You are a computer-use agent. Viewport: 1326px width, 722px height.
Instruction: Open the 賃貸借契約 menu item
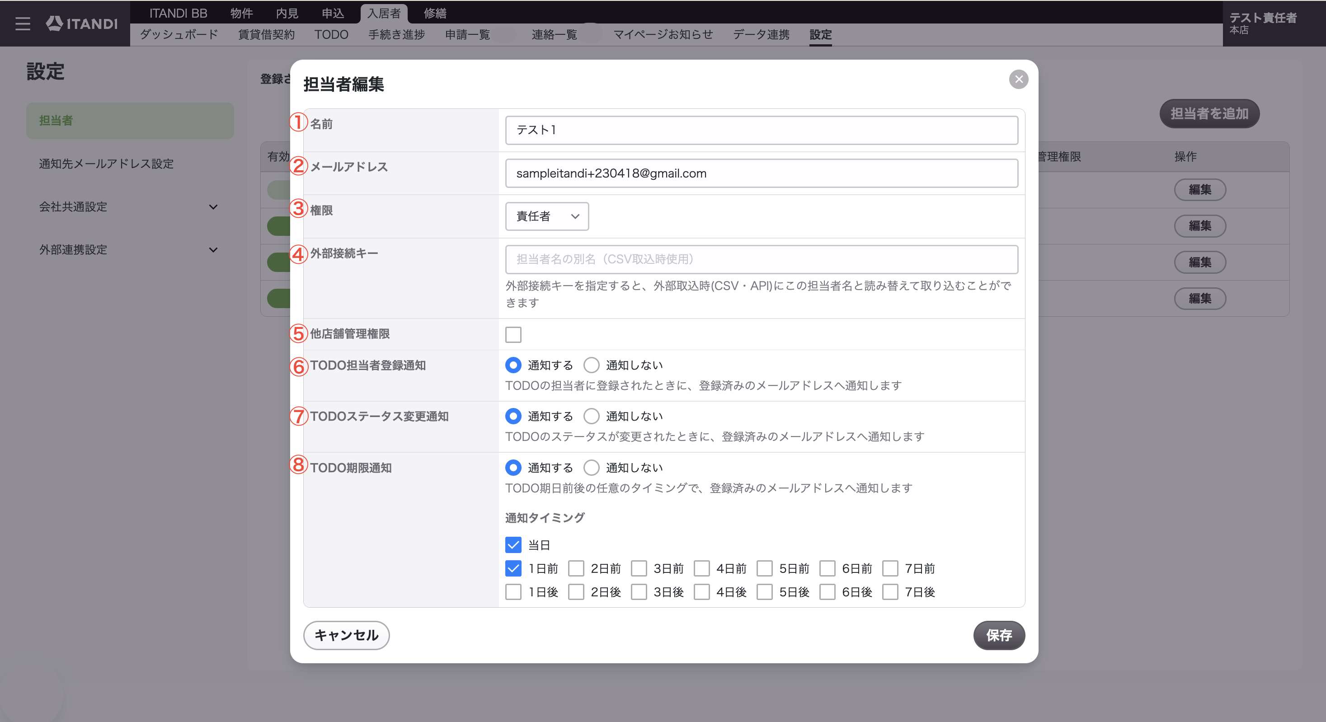pyautogui.click(x=266, y=34)
